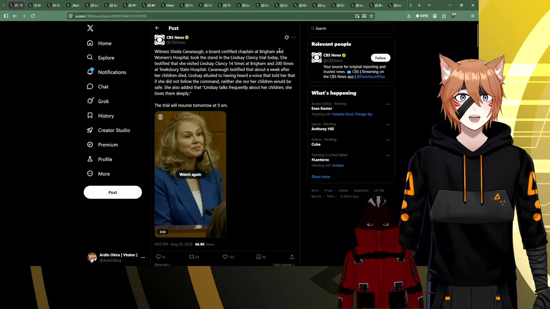Screen dimensions: 550x309
Task: Bookmark the CBS News post
Action: [261, 257]
